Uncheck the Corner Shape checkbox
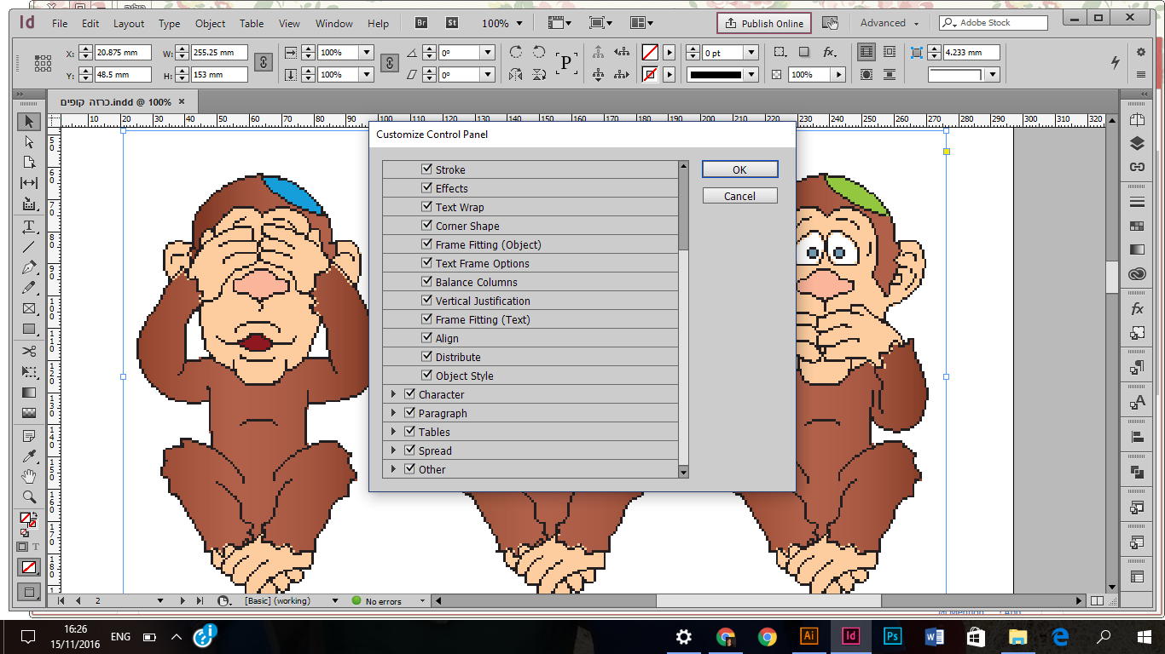 tap(426, 226)
